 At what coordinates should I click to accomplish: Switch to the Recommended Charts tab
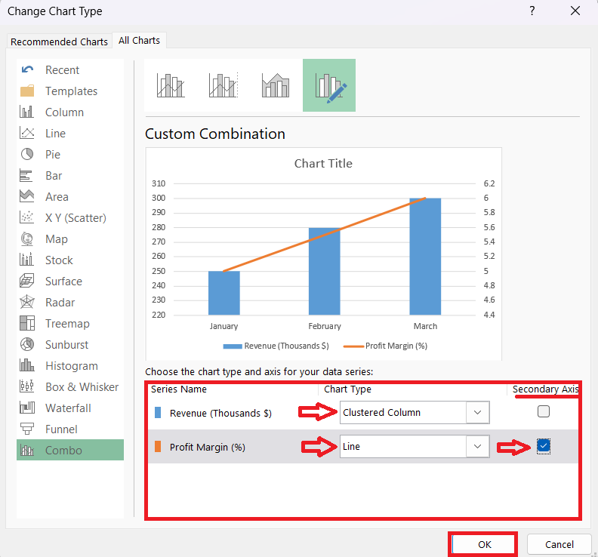click(59, 42)
